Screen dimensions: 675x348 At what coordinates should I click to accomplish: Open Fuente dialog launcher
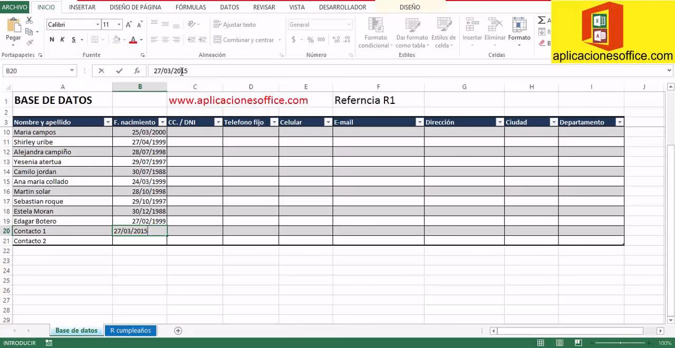pyautogui.click(x=142, y=55)
